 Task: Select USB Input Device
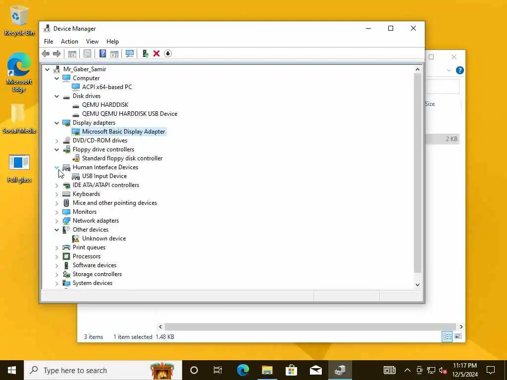(x=104, y=176)
